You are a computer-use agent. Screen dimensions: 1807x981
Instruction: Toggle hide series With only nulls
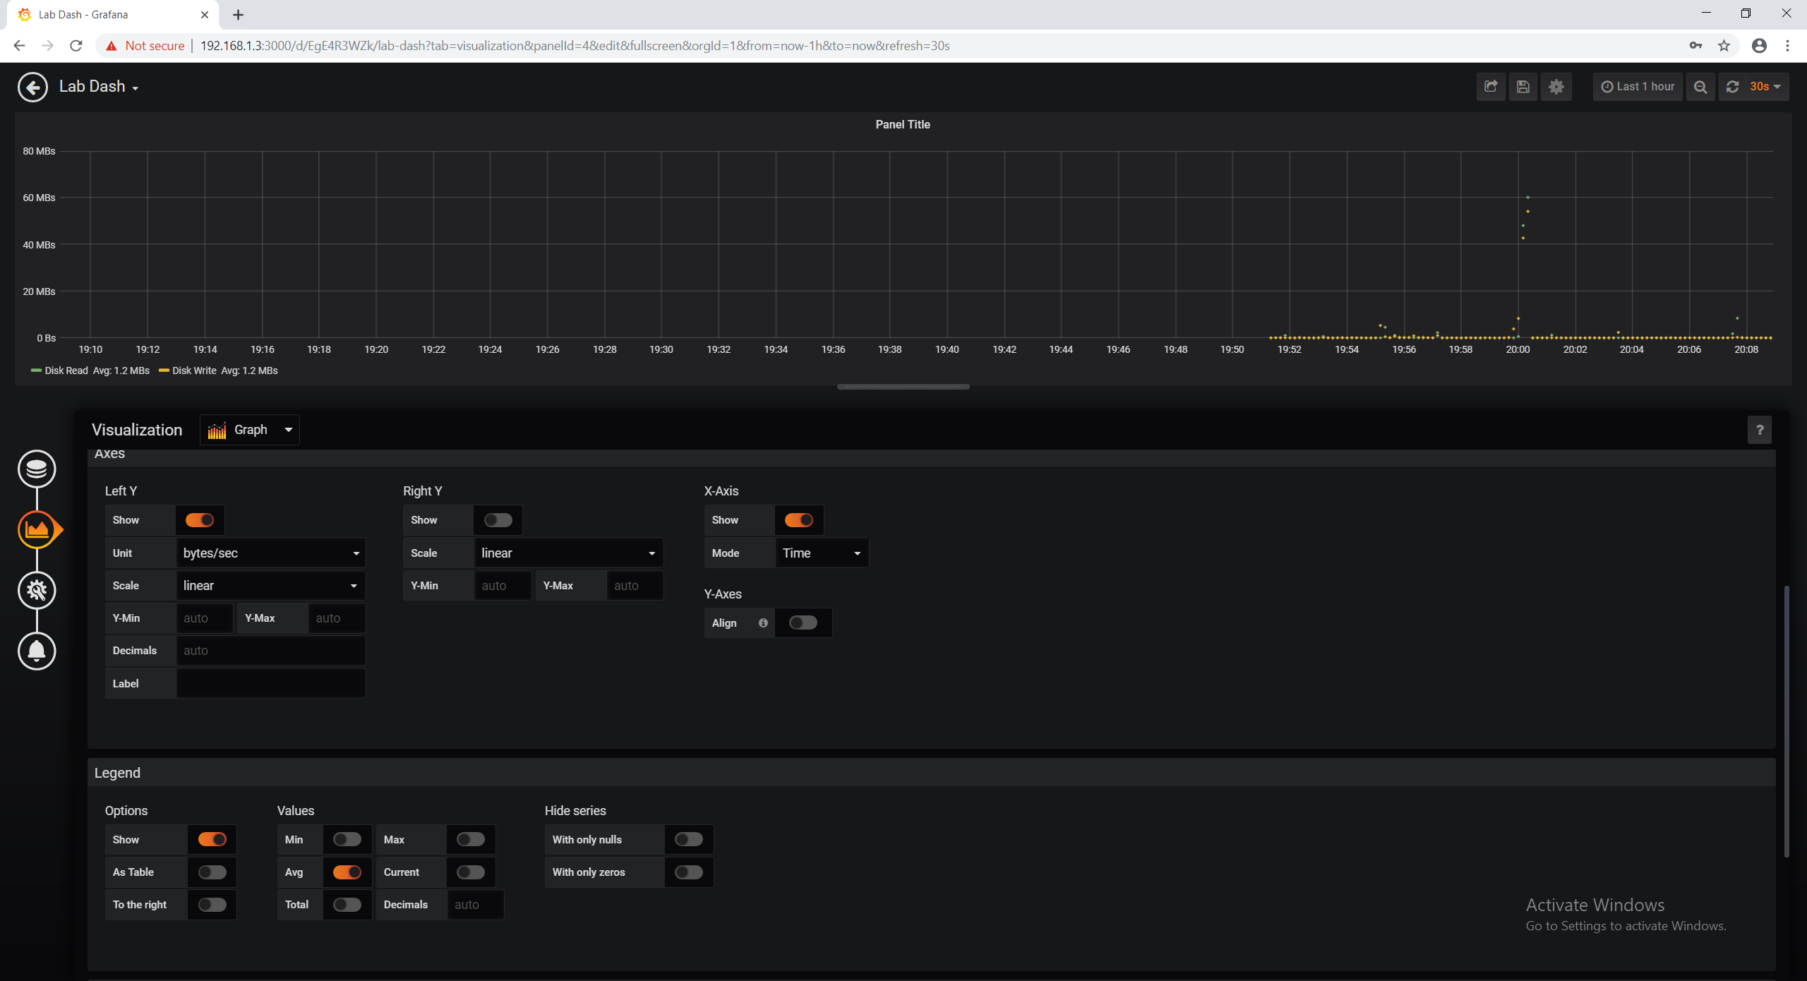tap(689, 840)
